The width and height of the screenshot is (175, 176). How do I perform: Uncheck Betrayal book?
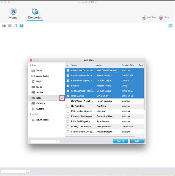coord(68,86)
